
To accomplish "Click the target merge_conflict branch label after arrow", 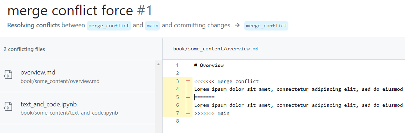I will pyautogui.click(x=266, y=26).
